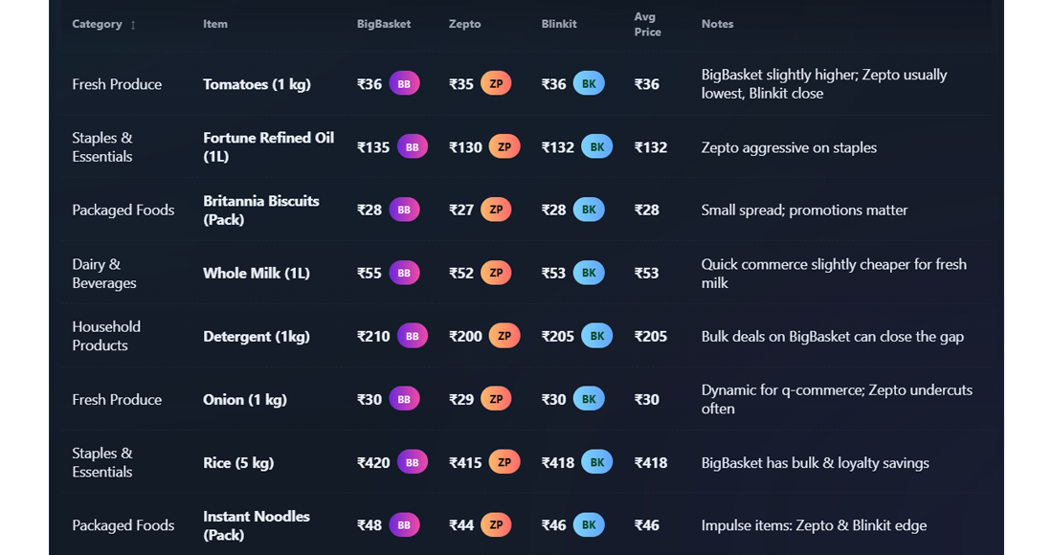Screen dimensions: 1053x555
Task: Click the BK badge on the Tomatoes row
Action: click(589, 83)
